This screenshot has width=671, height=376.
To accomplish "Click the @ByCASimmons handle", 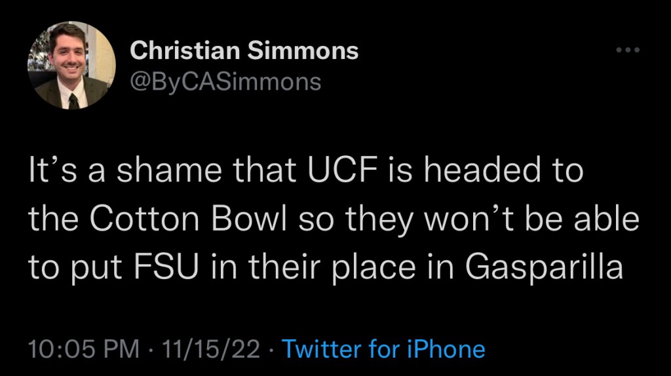I will pyautogui.click(x=225, y=82).
